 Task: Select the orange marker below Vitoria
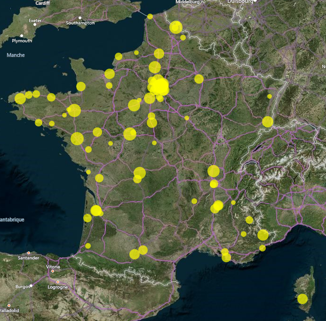point(53,271)
